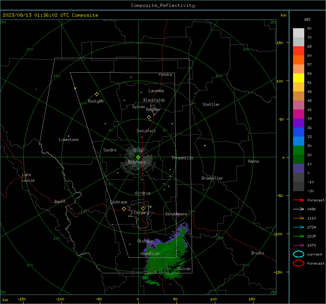This screenshot has height=304, width=326.
Task: Click the Stettler map label
Action: click(x=211, y=104)
